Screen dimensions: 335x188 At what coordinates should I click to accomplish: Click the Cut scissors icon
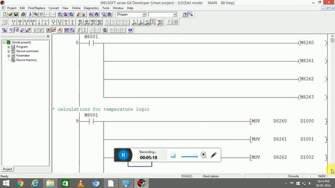tap(30, 15)
